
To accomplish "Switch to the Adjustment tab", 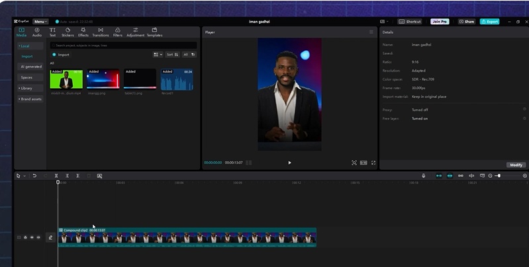I will coord(135,32).
